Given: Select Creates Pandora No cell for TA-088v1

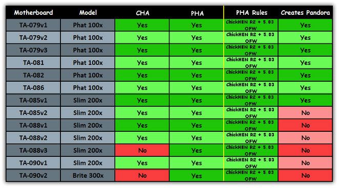Looking at the screenshot, I should point(305,125).
